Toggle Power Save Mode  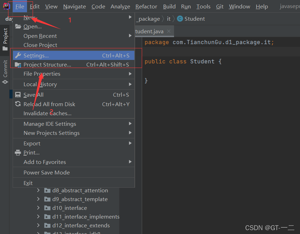[74, 172]
